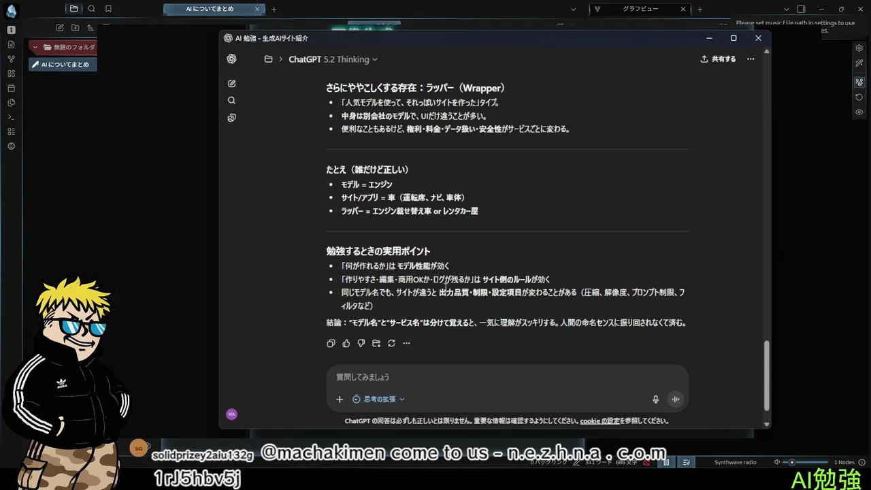Open the Obsidian file explorer panel icon
The height and width of the screenshot is (490, 871).
pos(73,9)
